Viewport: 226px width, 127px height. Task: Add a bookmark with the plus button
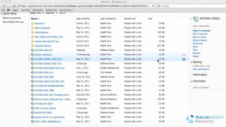[14, 6]
